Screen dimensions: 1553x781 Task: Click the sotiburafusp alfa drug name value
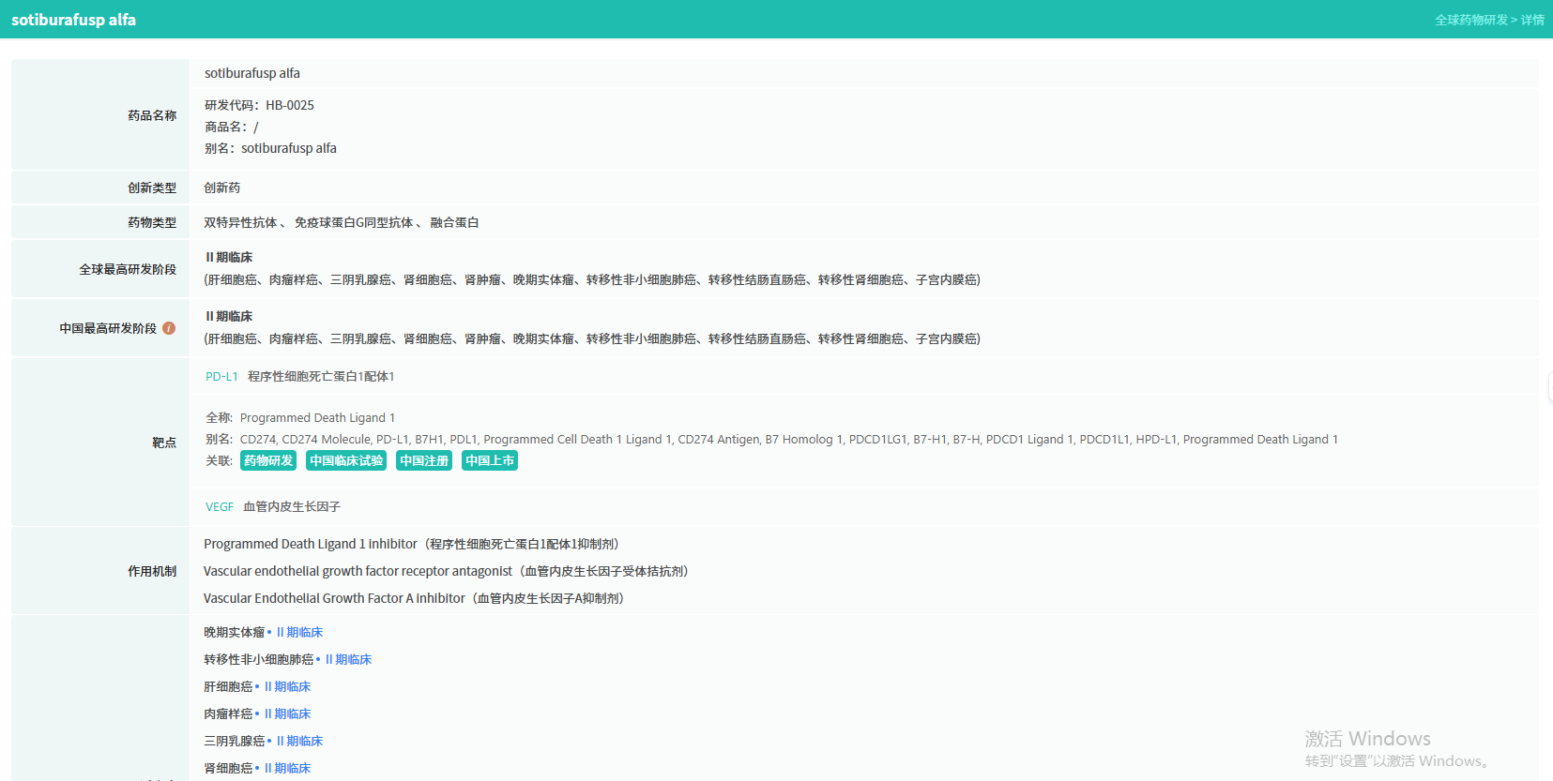click(x=252, y=73)
